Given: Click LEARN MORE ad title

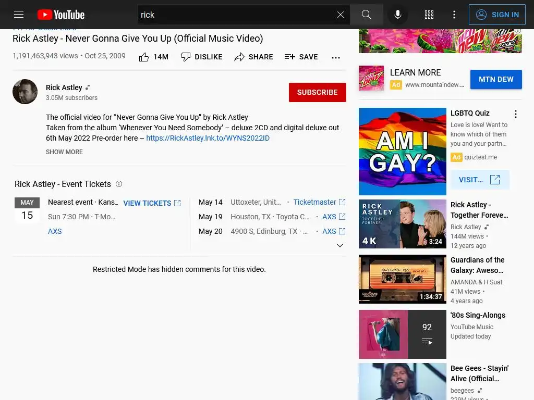Looking at the screenshot, I should [x=415, y=72].
